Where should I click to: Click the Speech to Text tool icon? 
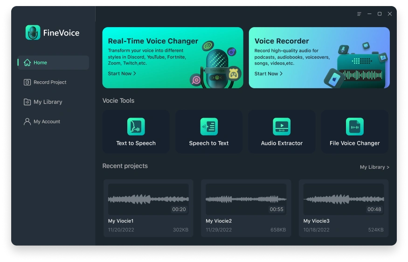click(x=209, y=127)
